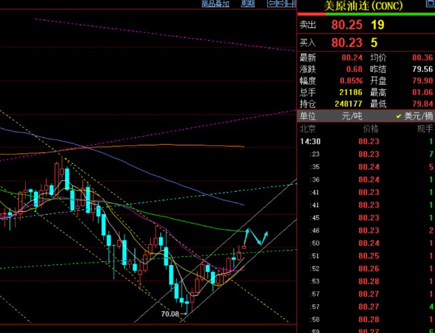Image resolution: width=435 pixels, height=333 pixels.
Task: Open the 商品叠加 overlay menu
Action: point(215,4)
